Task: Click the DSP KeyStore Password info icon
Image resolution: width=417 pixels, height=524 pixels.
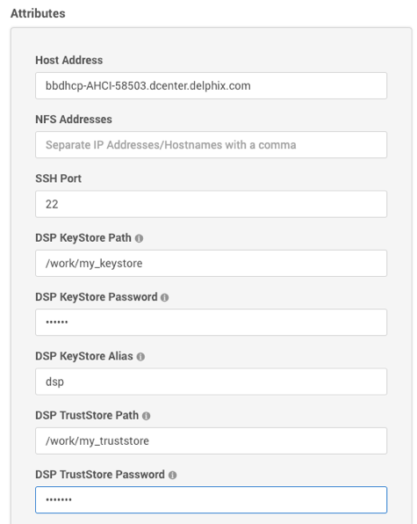Action: [164, 297]
